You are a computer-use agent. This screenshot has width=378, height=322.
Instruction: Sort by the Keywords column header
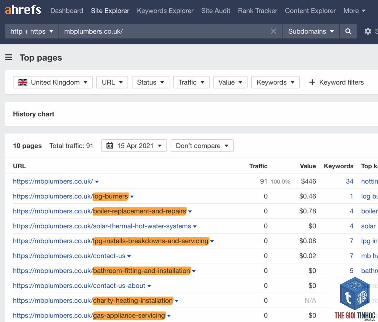coord(339,166)
